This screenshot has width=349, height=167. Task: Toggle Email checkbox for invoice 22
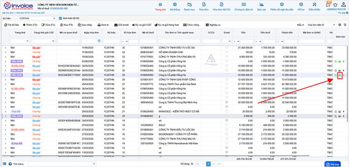[x=226, y=107]
